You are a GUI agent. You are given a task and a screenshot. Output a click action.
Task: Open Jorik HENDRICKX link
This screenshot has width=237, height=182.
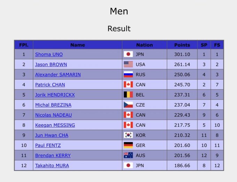tap(55, 95)
